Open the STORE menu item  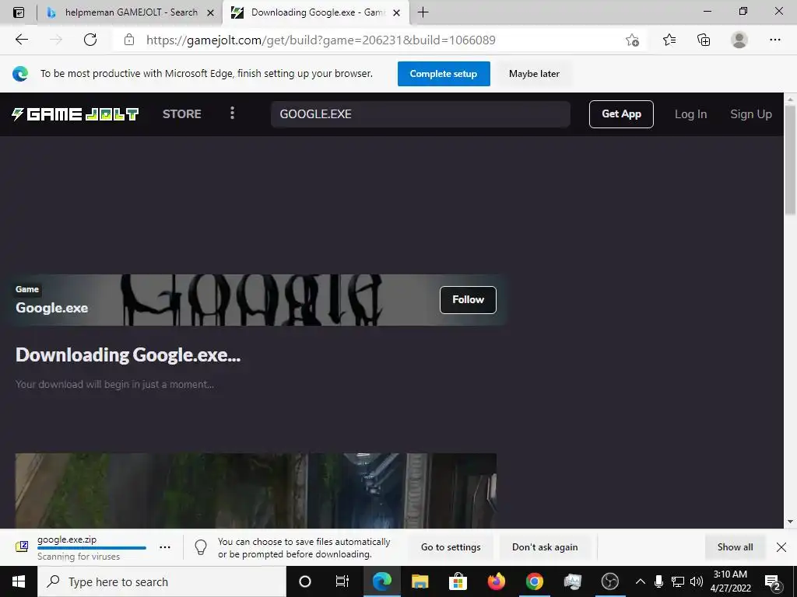click(x=182, y=113)
